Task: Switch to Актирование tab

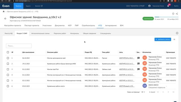Action: point(111,25)
